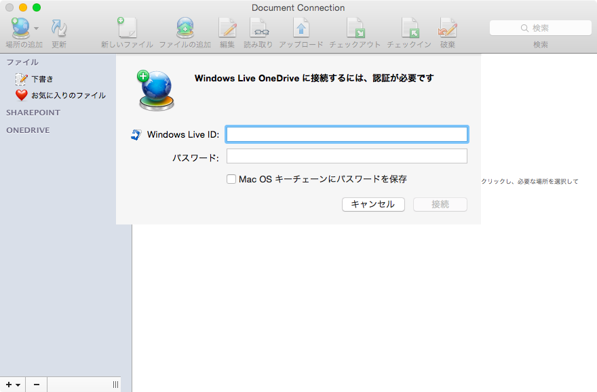The height and width of the screenshot is (392, 597).
Task: Click the 読み取り glasses icon
Action: click(259, 28)
